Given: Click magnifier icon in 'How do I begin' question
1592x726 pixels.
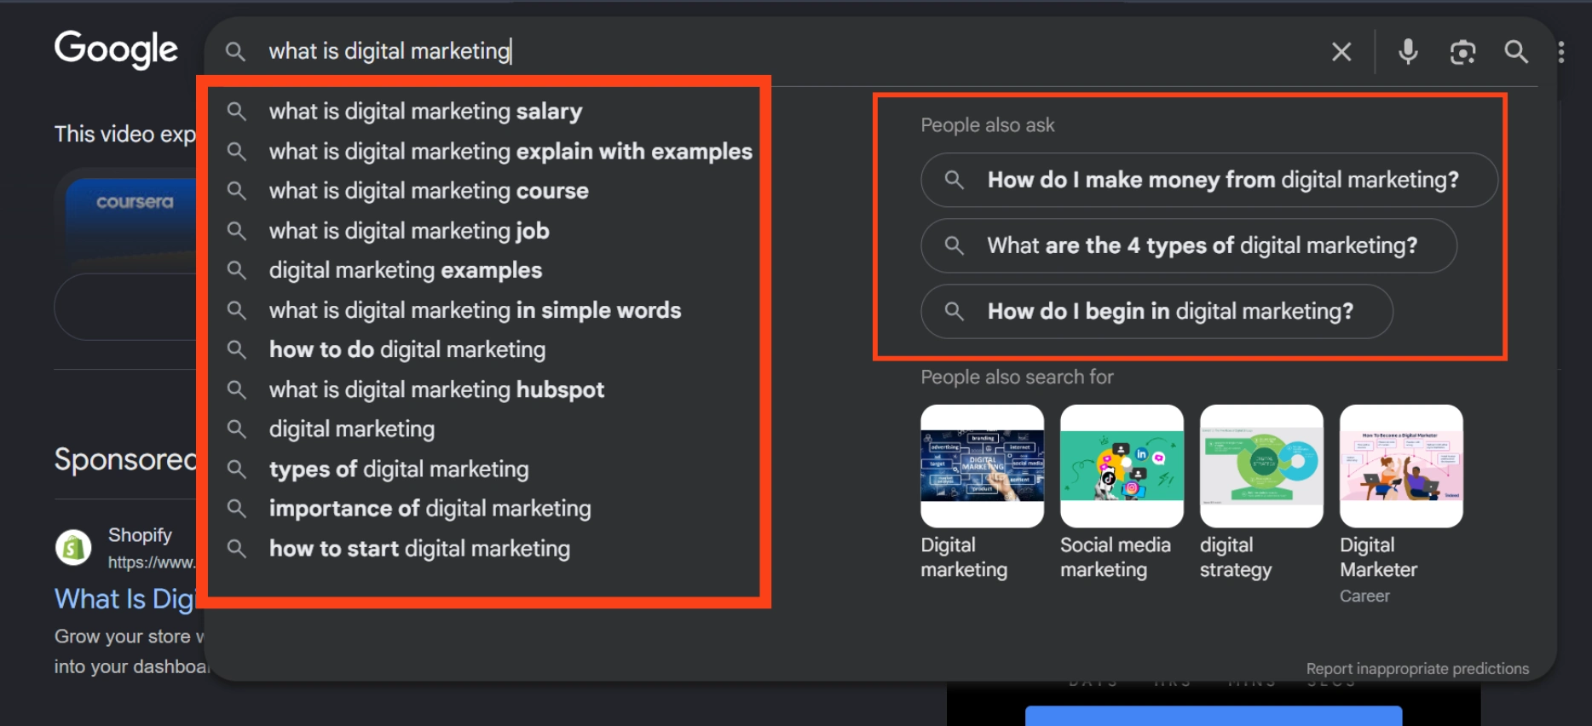Looking at the screenshot, I should click(955, 311).
